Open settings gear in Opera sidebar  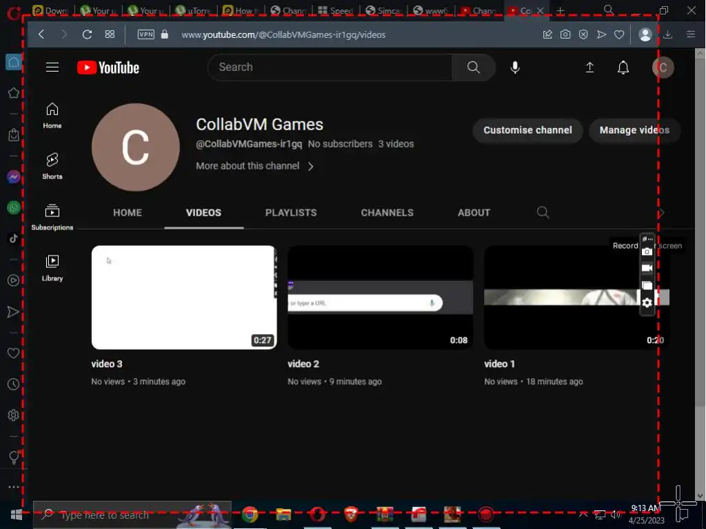click(14, 415)
